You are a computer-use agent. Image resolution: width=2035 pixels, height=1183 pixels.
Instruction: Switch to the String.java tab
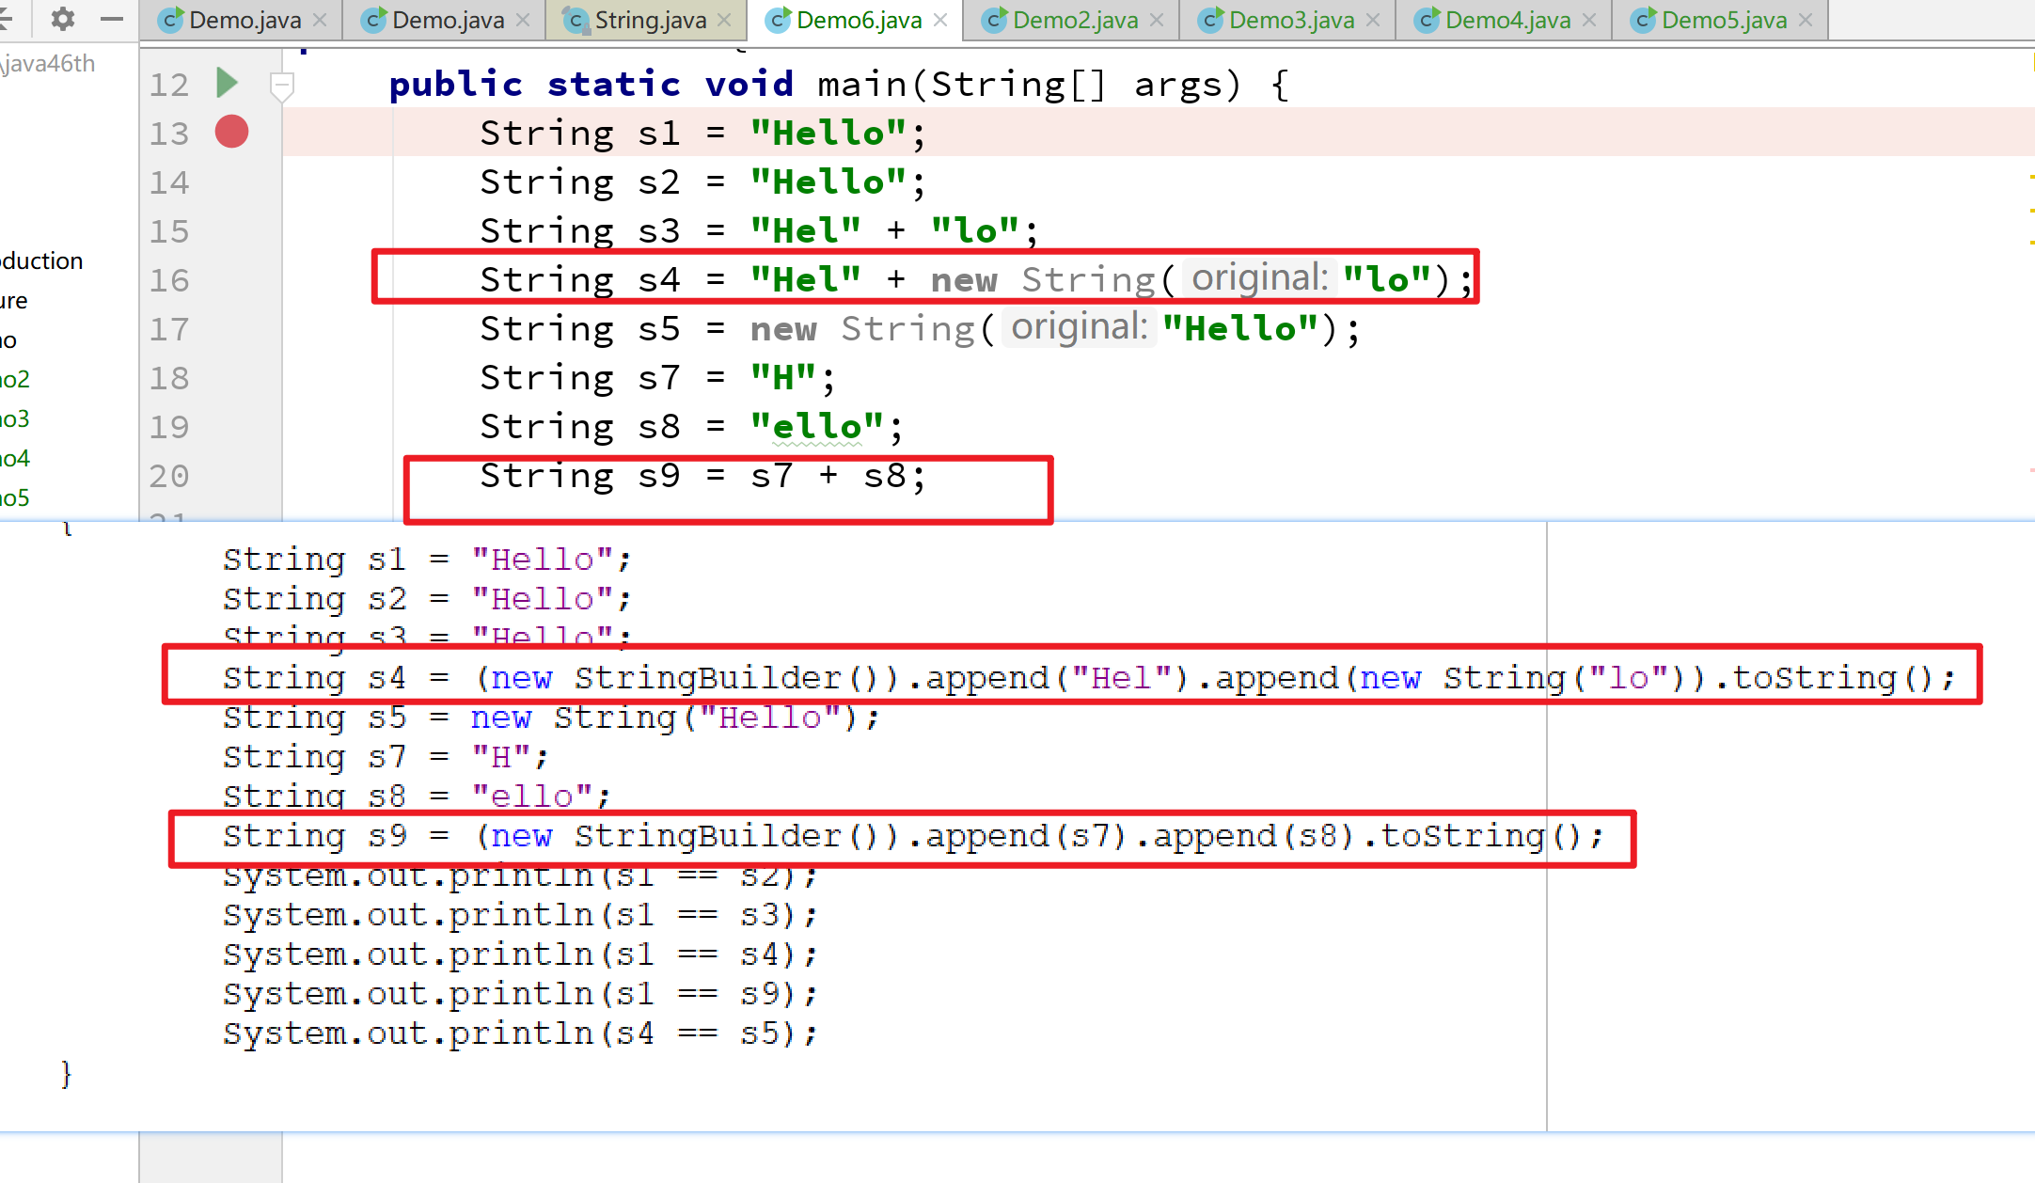click(x=650, y=20)
